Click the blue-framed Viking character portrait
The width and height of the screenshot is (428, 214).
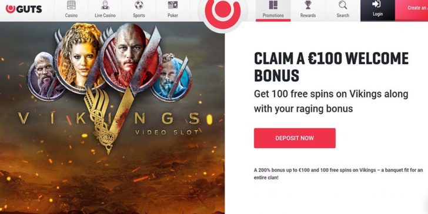tap(171, 77)
